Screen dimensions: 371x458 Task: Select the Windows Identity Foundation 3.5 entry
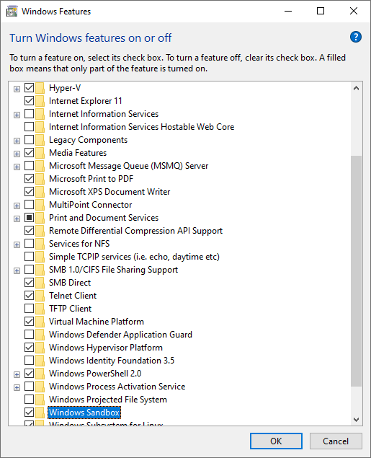(x=112, y=361)
